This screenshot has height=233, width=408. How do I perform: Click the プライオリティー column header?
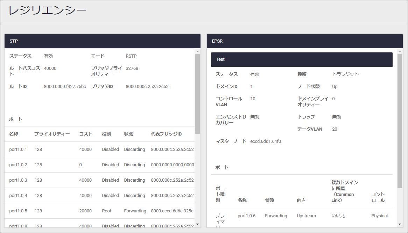[x=52, y=134]
